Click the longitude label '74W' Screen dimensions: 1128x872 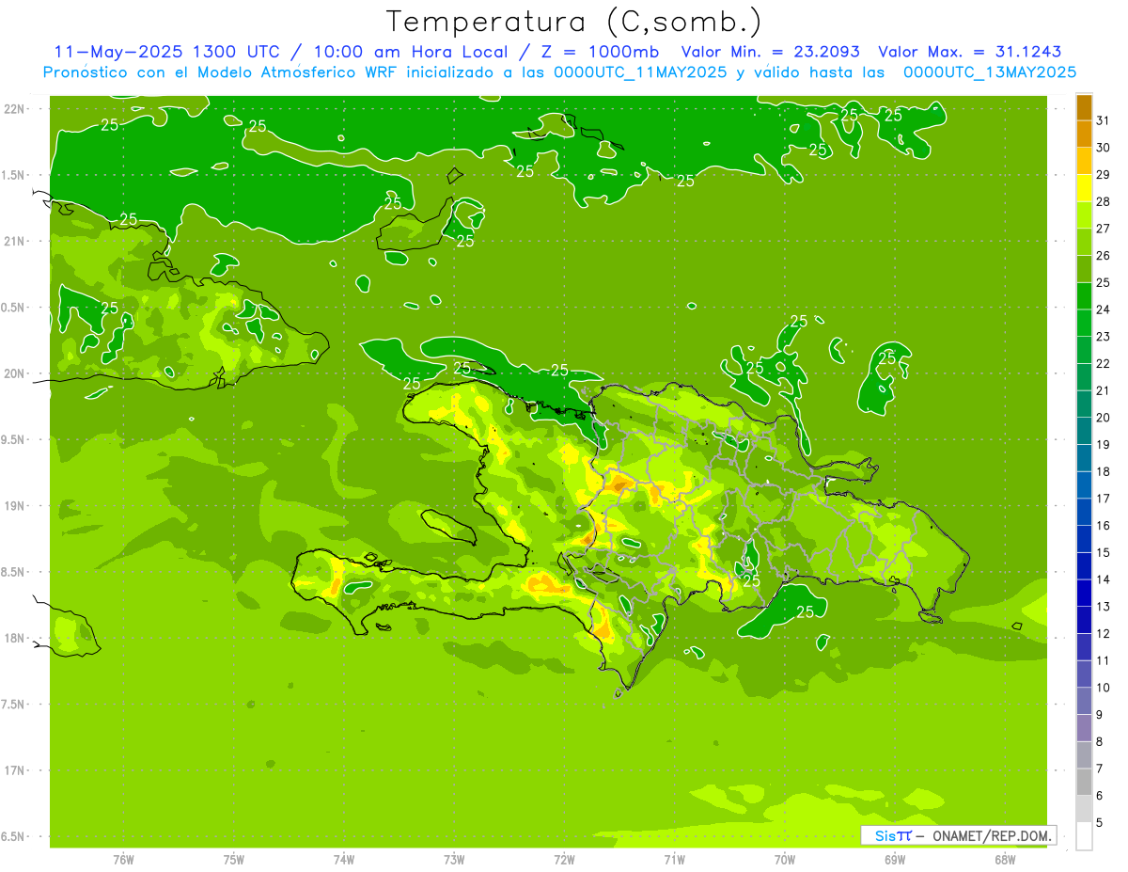pyautogui.click(x=344, y=859)
